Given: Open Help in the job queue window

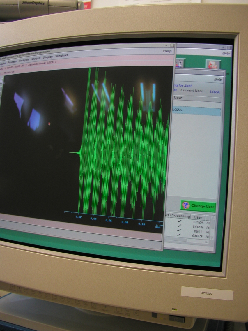Looking at the screenshot, I should point(218,79).
